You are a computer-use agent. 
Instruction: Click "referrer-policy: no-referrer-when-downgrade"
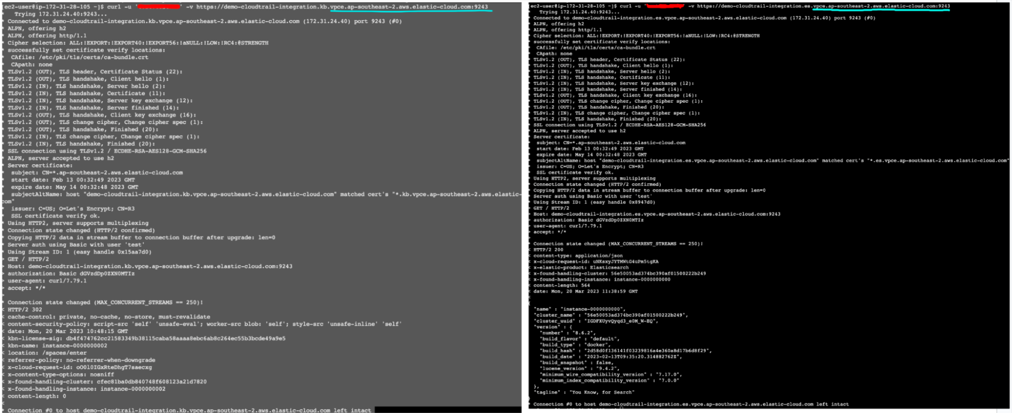click(82, 360)
